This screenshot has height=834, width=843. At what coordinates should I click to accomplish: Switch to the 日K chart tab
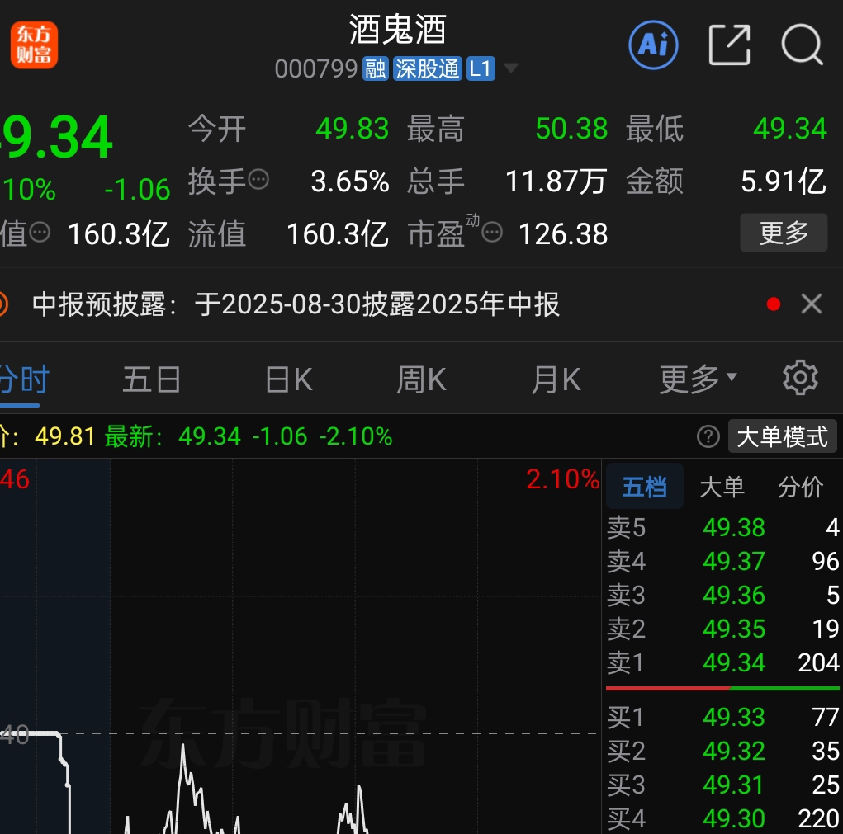pyautogui.click(x=289, y=379)
